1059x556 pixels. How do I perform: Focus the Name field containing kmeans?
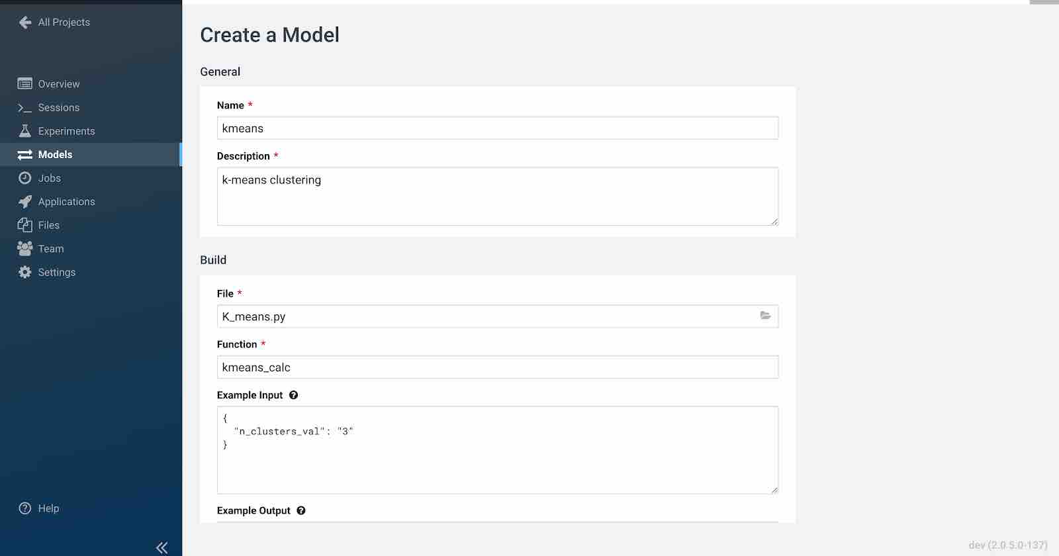click(x=498, y=128)
